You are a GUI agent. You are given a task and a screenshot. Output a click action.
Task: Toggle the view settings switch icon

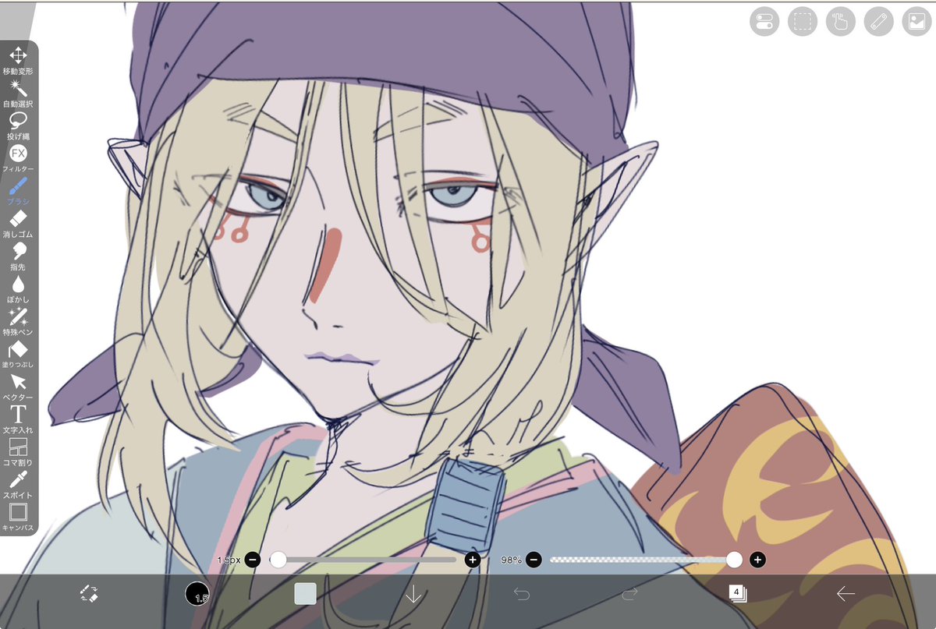764,21
